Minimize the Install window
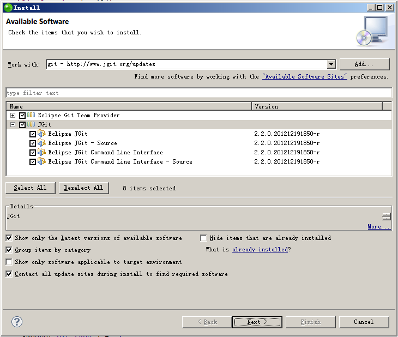Screen dimensions: 398x337 [x=371, y=8]
